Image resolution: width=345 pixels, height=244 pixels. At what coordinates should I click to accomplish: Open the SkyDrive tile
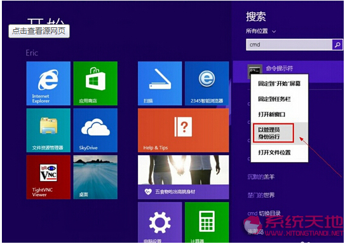[95, 130]
